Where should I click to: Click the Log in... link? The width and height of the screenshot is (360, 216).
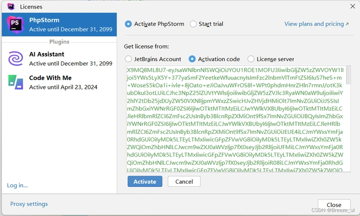[17, 185]
